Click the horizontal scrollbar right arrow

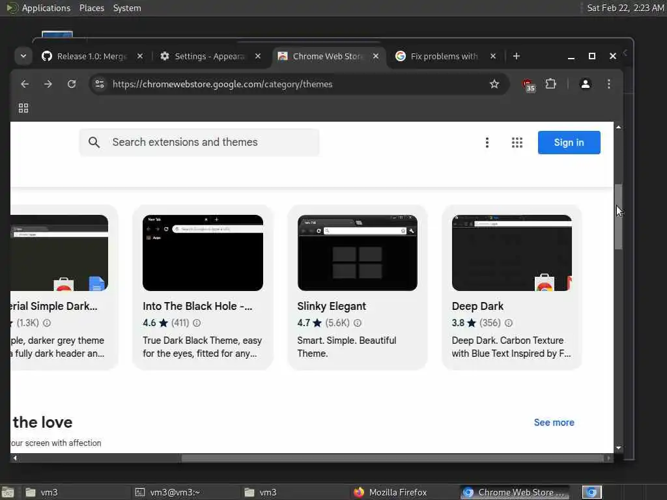click(609, 458)
